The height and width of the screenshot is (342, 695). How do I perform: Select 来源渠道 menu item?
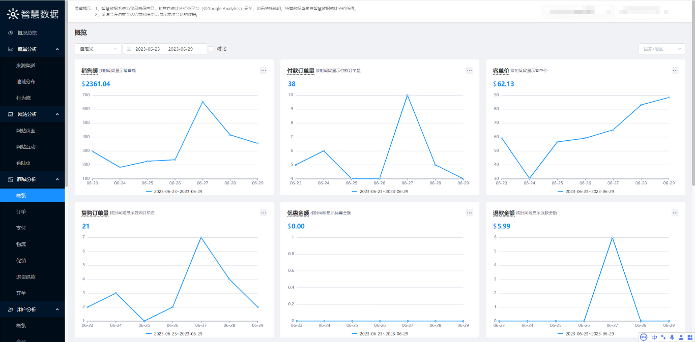[x=25, y=66]
